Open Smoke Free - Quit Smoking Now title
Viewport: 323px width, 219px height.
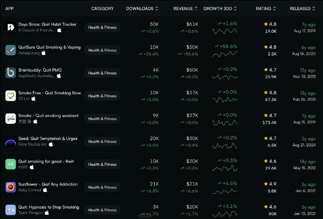[50, 93]
